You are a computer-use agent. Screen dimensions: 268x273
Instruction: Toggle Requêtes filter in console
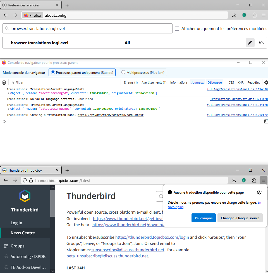tap(254, 82)
